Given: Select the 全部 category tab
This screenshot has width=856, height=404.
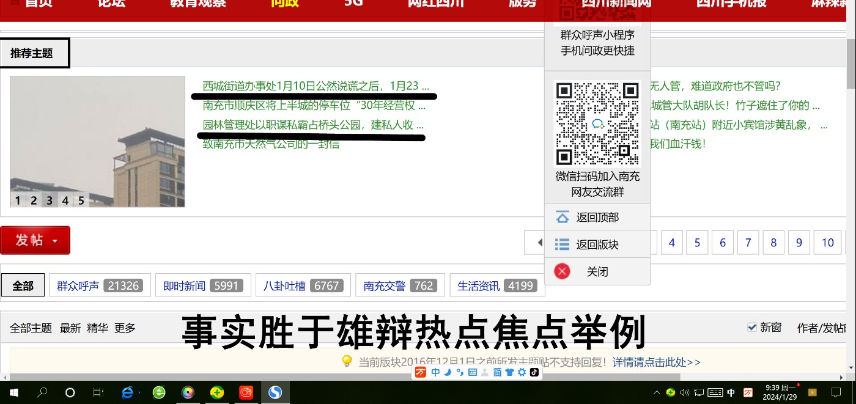Looking at the screenshot, I should pos(23,285).
